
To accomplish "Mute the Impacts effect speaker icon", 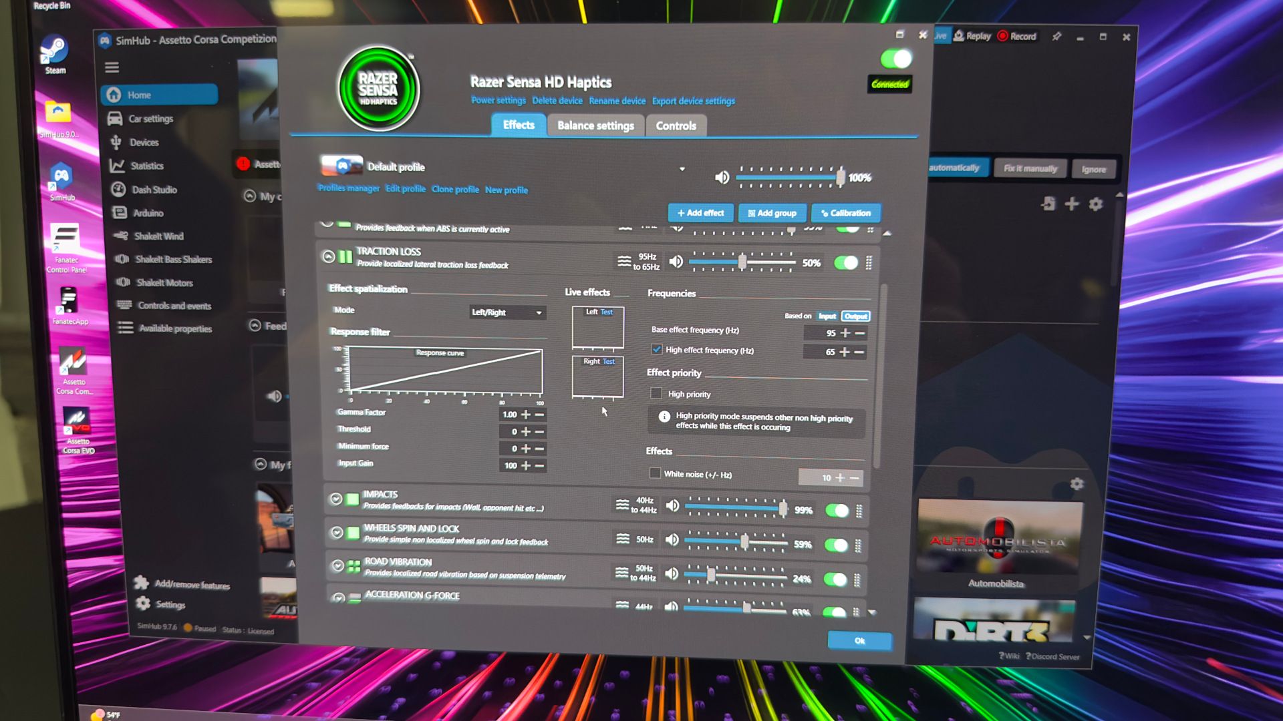I will point(673,506).
